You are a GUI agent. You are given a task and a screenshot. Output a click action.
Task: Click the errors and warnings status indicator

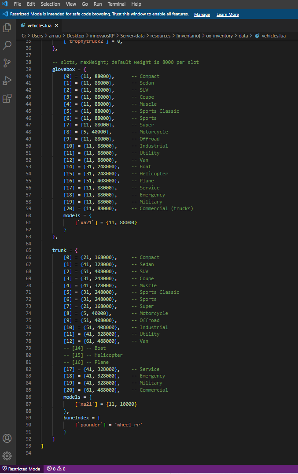[56, 469]
